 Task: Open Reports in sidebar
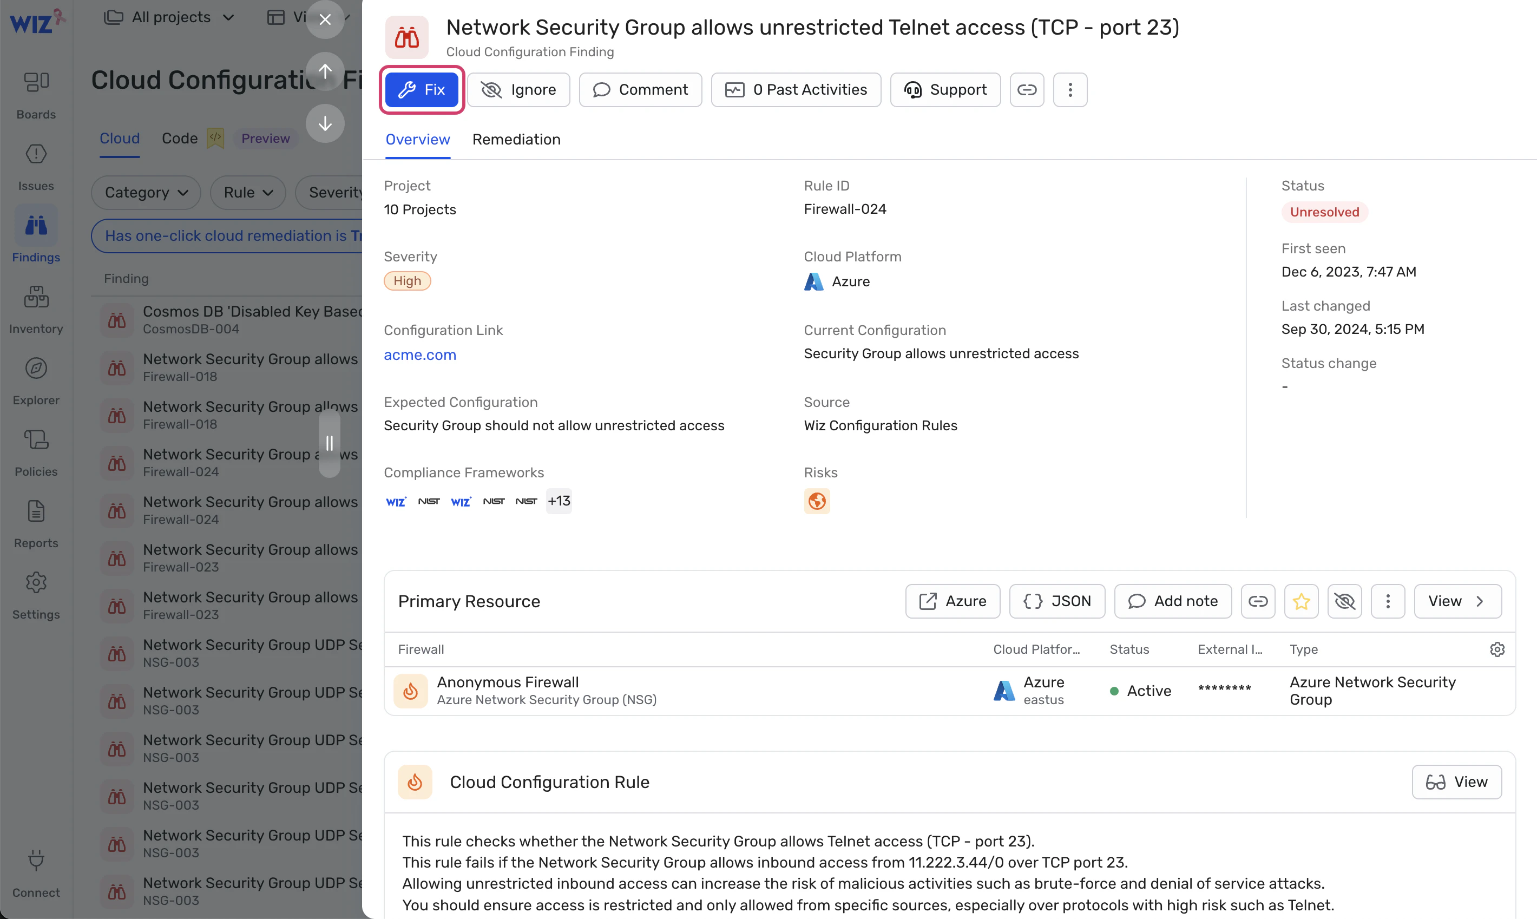click(x=36, y=524)
